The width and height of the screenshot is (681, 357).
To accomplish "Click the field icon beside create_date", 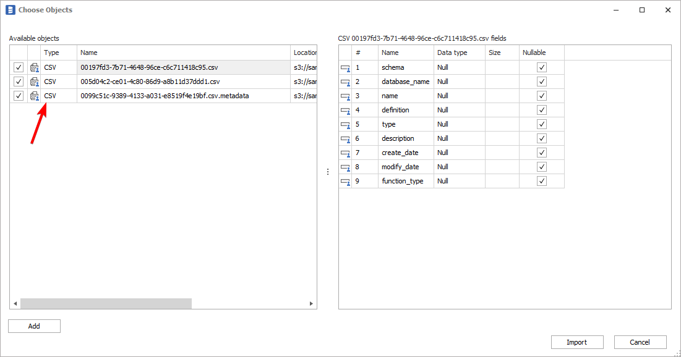I will tap(346, 152).
